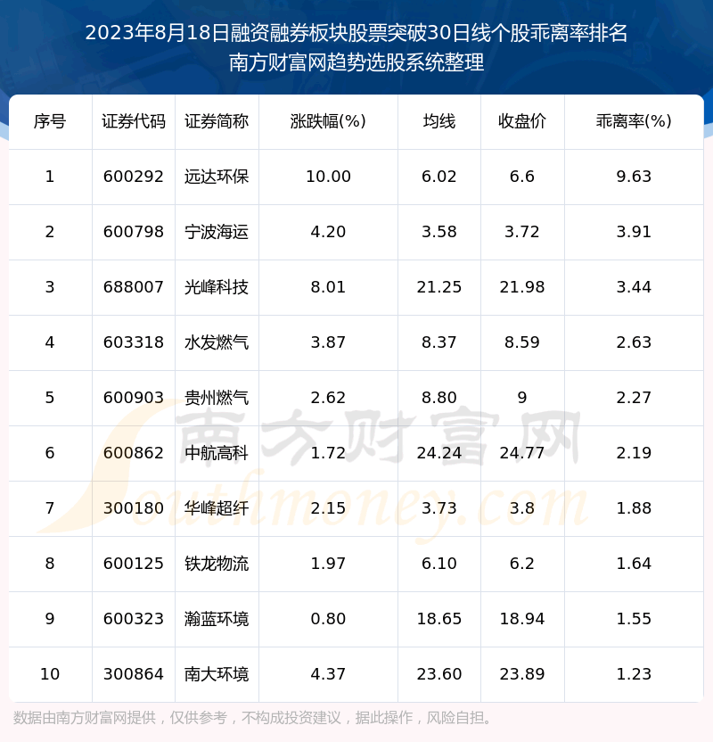Select stock code 300180
Image resolution: width=713 pixels, height=742 pixels.
[134, 508]
